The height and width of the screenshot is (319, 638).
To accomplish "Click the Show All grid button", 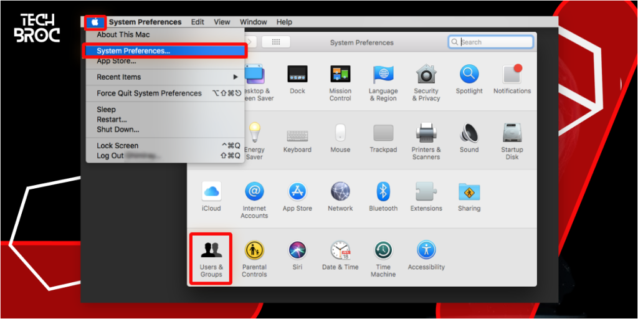I will pos(276,42).
